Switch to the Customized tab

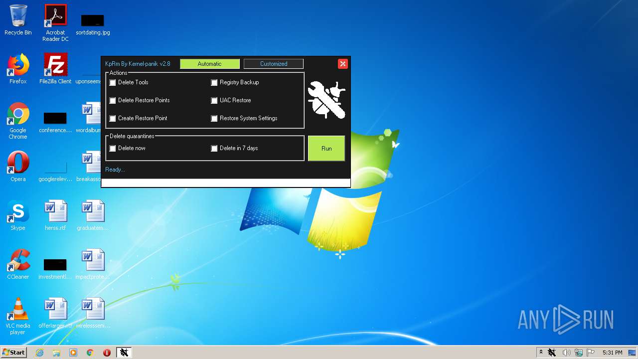(x=274, y=64)
